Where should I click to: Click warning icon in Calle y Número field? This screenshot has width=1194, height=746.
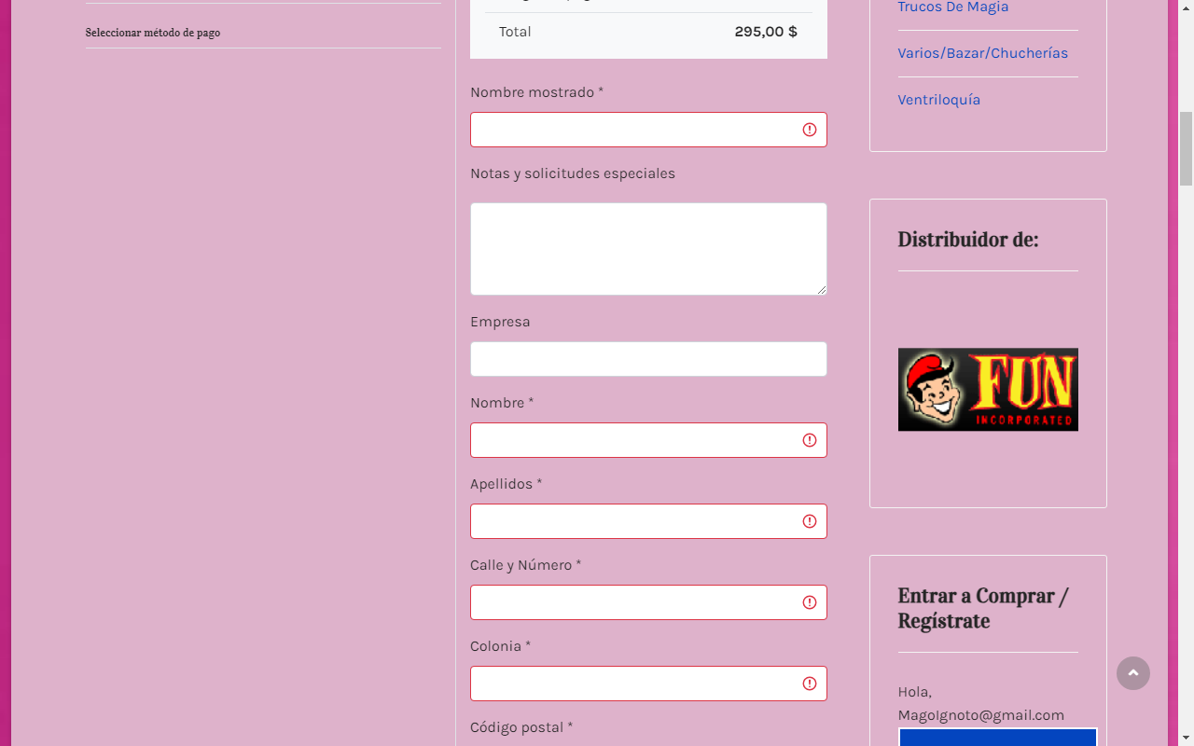810,602
